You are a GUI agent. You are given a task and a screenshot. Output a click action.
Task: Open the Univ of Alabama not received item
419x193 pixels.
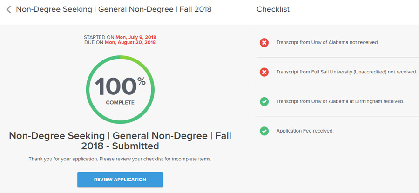click(327, 42)
